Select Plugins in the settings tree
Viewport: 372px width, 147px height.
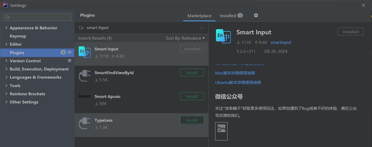coord(37,53)
